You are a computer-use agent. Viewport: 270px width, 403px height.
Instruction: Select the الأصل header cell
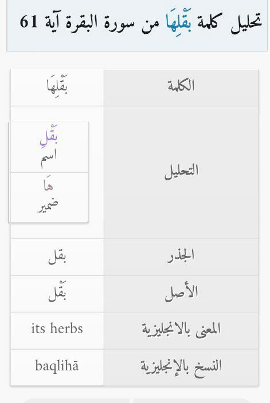[181, 294]
